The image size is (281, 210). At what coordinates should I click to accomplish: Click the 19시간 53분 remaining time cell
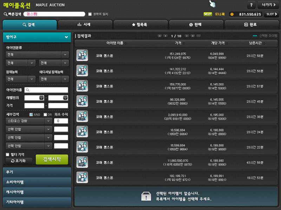(255, 178)
